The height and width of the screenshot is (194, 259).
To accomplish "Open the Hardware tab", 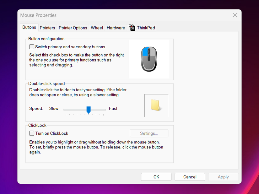I will (116, 28).
